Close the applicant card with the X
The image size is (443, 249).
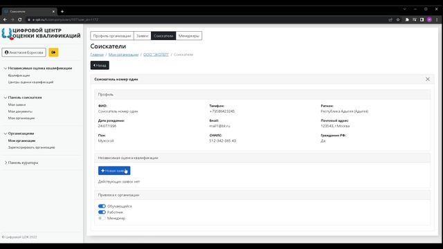coord(428,80)
